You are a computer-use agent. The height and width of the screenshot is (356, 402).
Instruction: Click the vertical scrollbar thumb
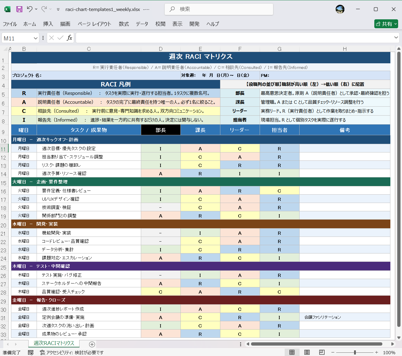pos(399,190)
